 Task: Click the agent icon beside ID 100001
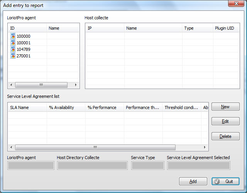click(x=13, y=43)
